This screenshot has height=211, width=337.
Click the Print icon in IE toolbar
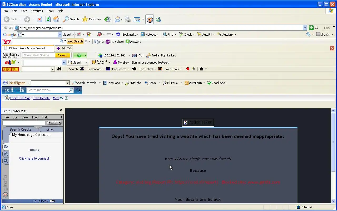[128, 19]
